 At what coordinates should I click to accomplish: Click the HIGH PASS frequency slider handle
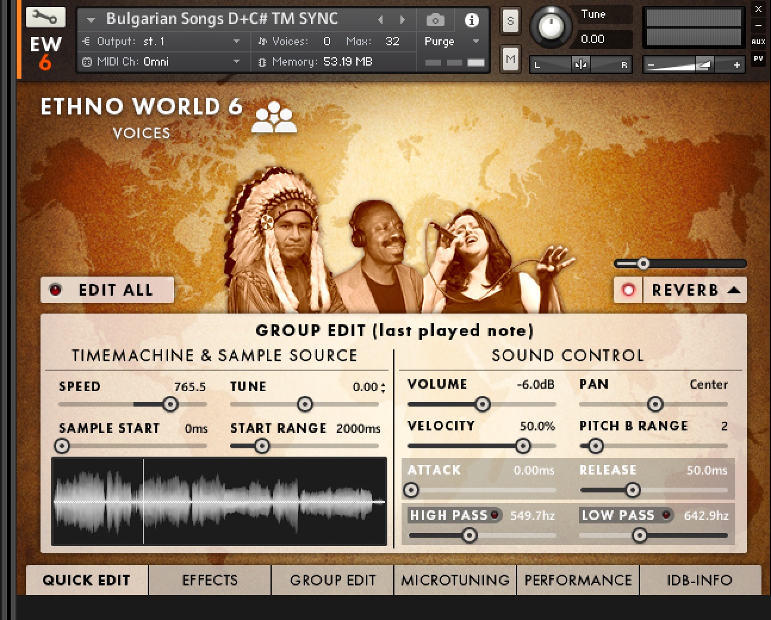[x=470, y=535]
